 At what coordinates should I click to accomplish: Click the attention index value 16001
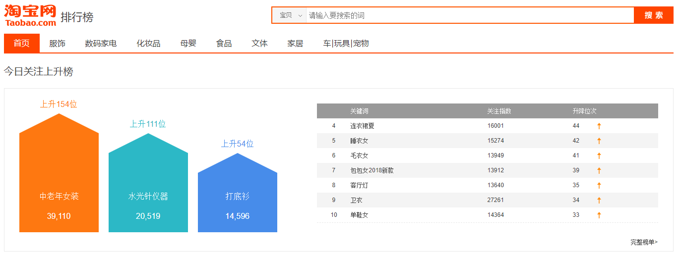click(x=495, y=126)
